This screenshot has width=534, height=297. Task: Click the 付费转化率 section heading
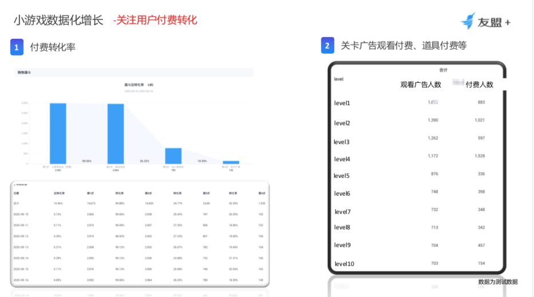pos(53,47)
